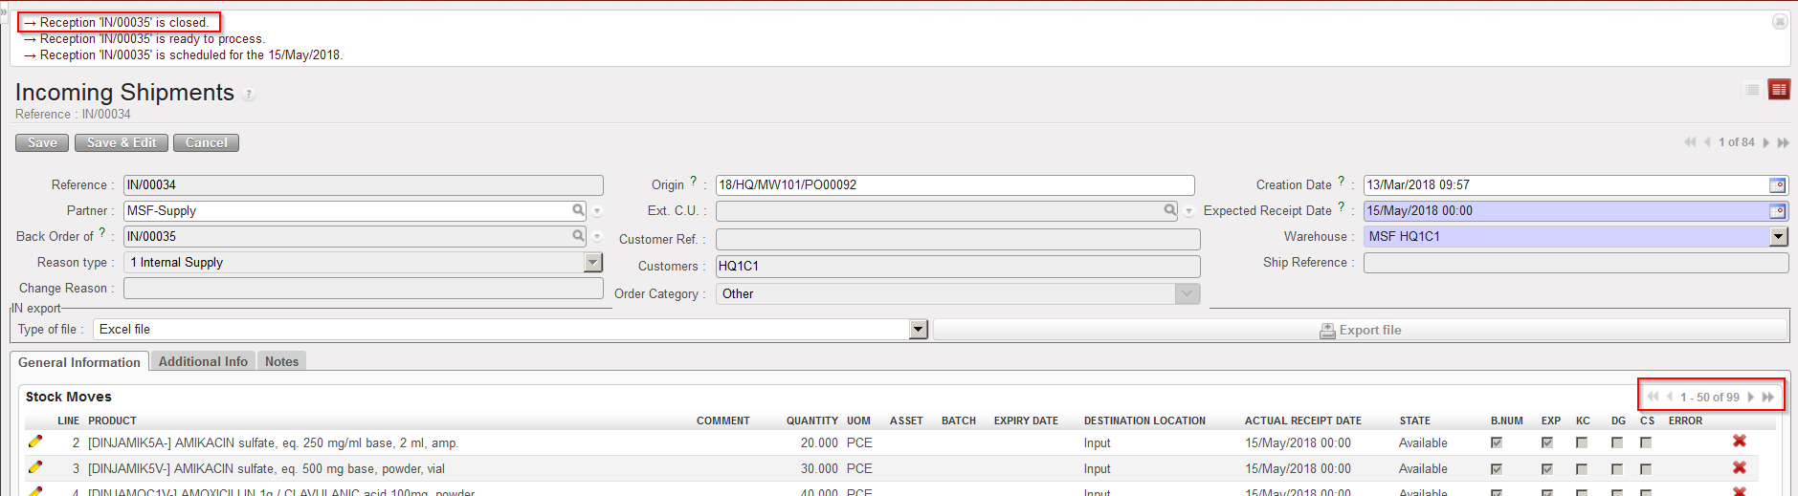The image size is (1798, 496).
Task: Go to next page of Stock Moves
Action: coord(1751,397)
